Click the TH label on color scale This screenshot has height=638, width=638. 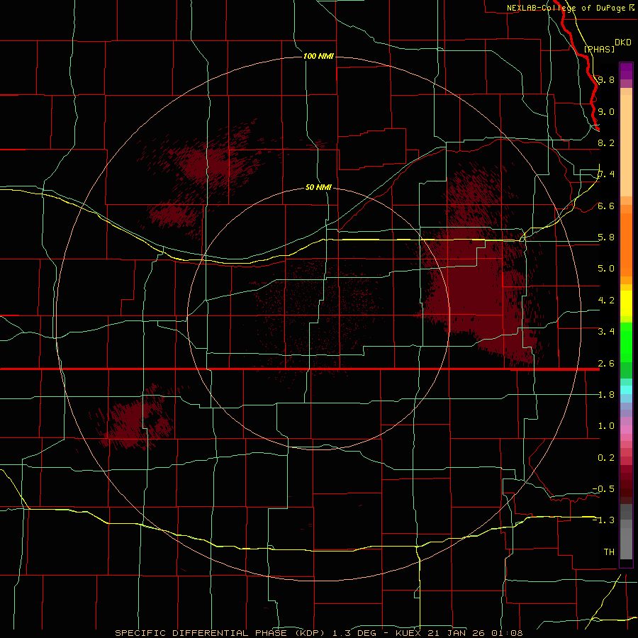coord(609,552)
